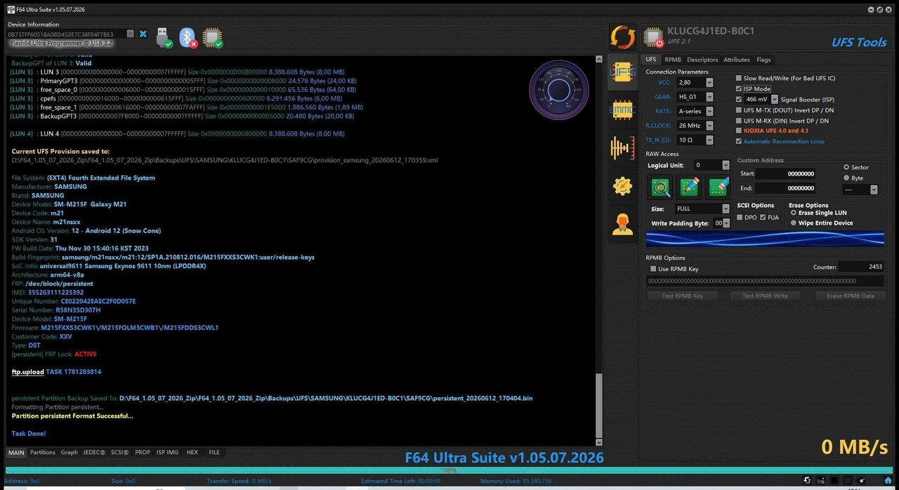The image size is (899, 490).
Task: Click the Test RPMB Key button
Action: [x=682, y=296]
